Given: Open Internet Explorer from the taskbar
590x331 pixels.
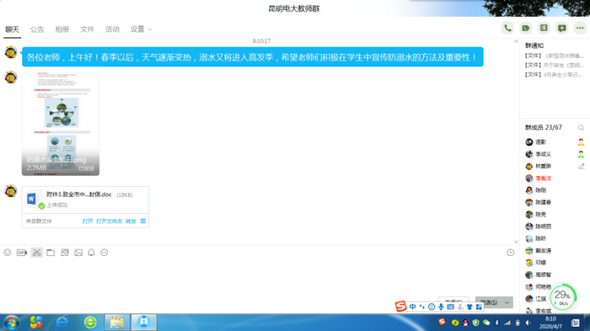Looking at the screenshot, I should (x=62, y=323).
